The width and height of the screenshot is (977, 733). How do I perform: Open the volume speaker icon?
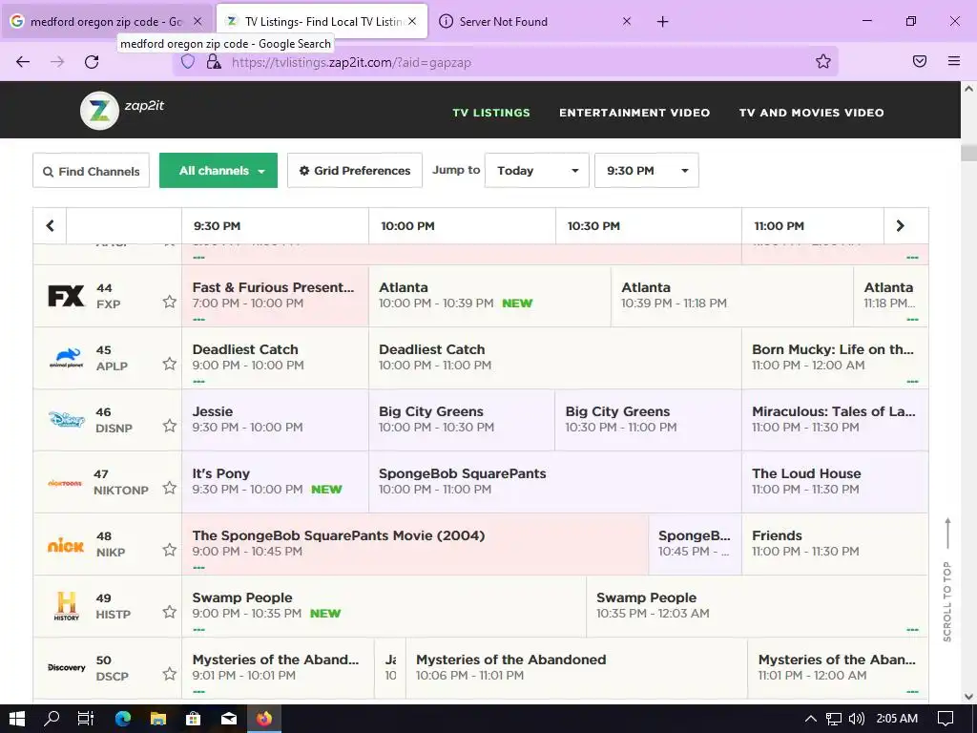[857, 719]
